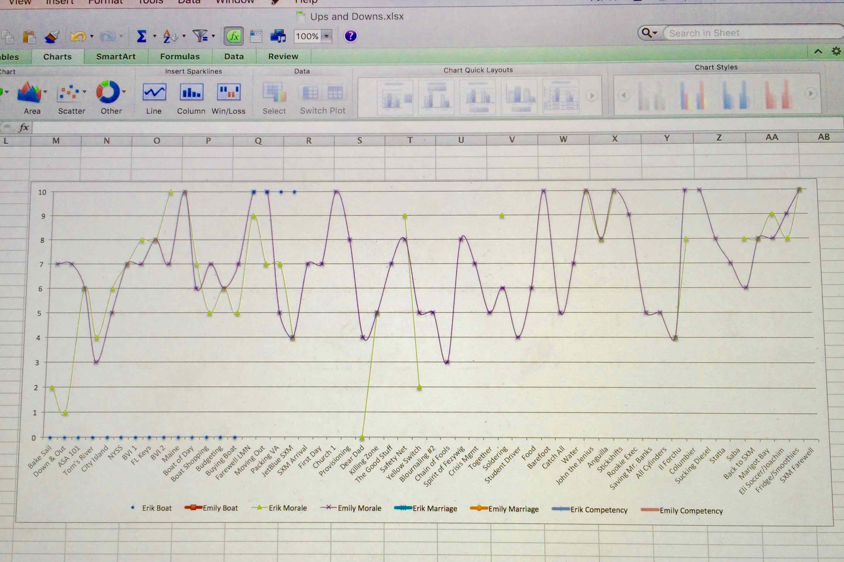Expand the Sort dropdown arrow

(x=184, y=36)
